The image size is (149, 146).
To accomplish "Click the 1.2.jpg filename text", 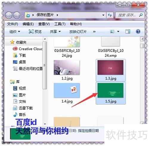I will pos(67,79).
